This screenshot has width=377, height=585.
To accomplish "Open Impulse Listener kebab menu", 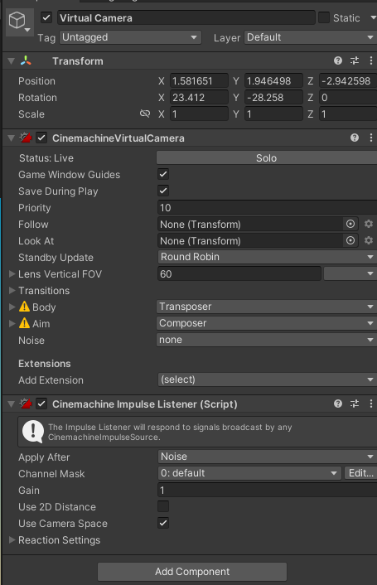I will (370, 404).
